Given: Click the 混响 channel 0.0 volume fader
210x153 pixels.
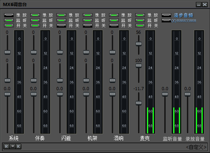Looking at the screenshot, I should [x=112, y=94].
